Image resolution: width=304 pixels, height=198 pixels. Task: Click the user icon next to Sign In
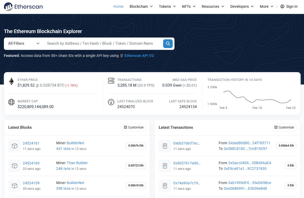(282, 6)
